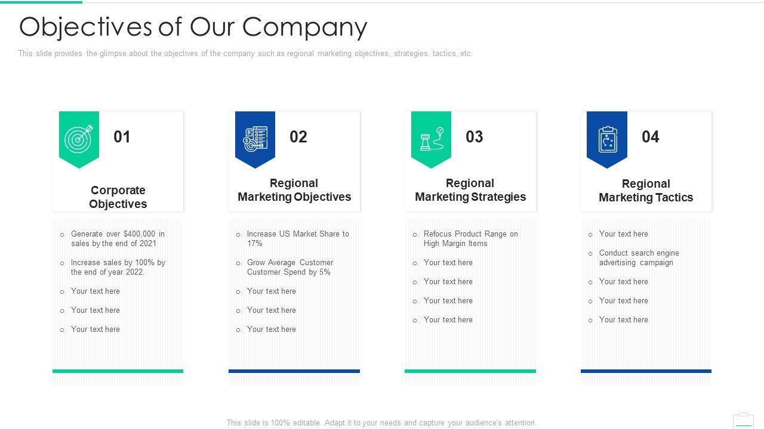The width and height of the screenshot is (764, 429).
Task: Select the 'Increase US Market Share to 17%' bullet
Action: (x=297, y=239)
